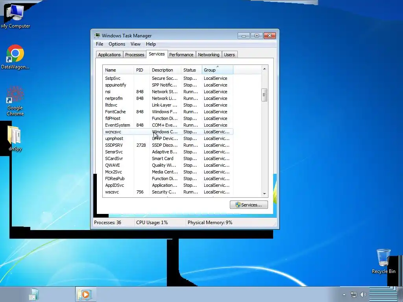Click the Smart Card description cell
The height and width of the screenshot is (302, 403).
[x=163, y=158]
